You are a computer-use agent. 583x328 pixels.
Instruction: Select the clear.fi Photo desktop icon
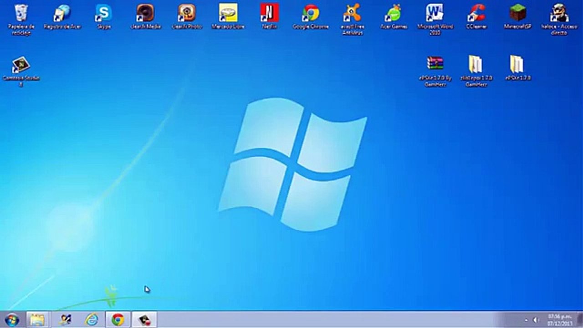tap(187, 16)
